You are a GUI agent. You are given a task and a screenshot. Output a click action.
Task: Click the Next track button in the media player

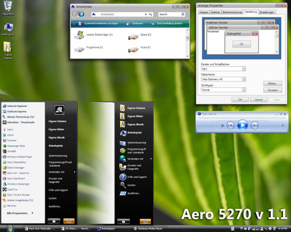pyautogui.click(x=255, y=126)
